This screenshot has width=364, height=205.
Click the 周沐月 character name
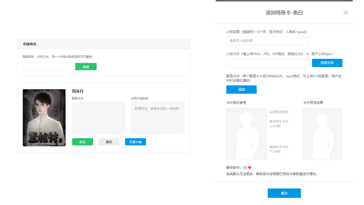click(78, 92)
